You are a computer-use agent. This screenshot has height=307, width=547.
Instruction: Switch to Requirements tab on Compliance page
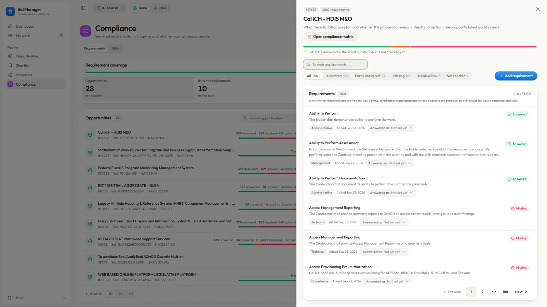pyautogui.click(x=94, y=48)
